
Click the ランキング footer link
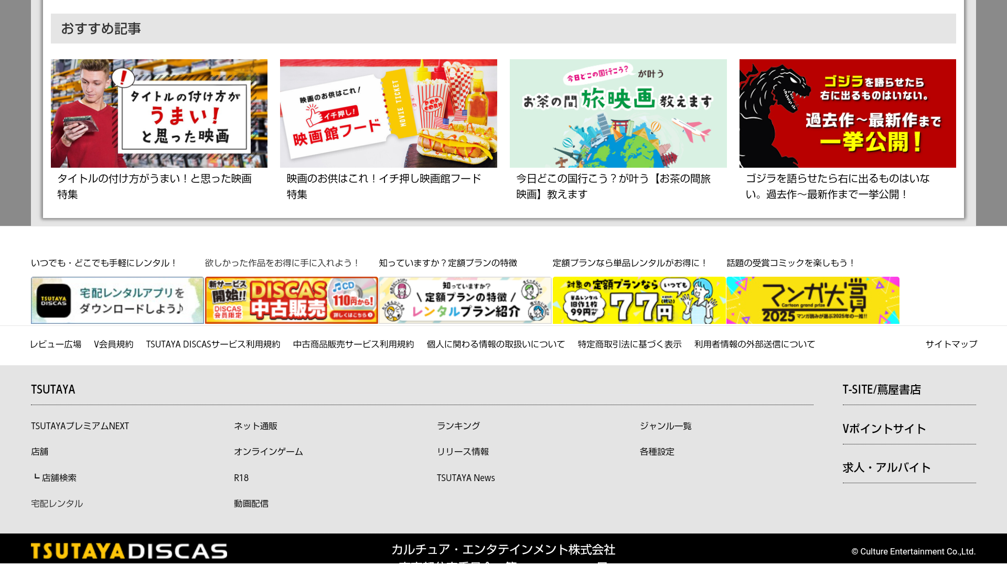[x=458, y=426]
